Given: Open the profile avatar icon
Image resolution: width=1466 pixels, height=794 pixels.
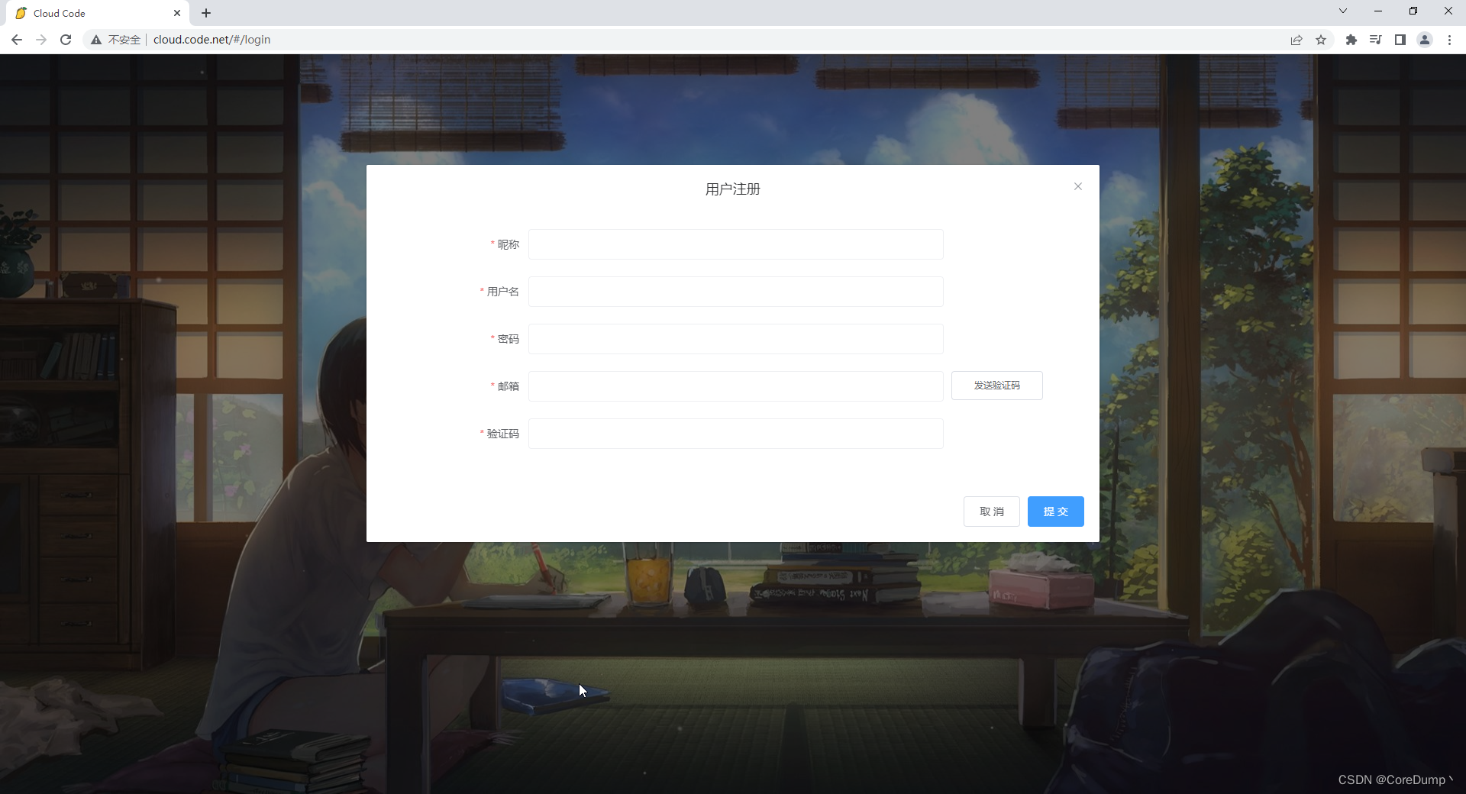Looking at the screenshot, I should coord(1425,40).
